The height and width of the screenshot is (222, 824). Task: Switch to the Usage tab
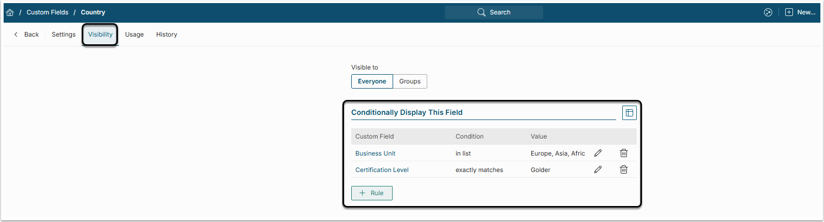(134, 35)
